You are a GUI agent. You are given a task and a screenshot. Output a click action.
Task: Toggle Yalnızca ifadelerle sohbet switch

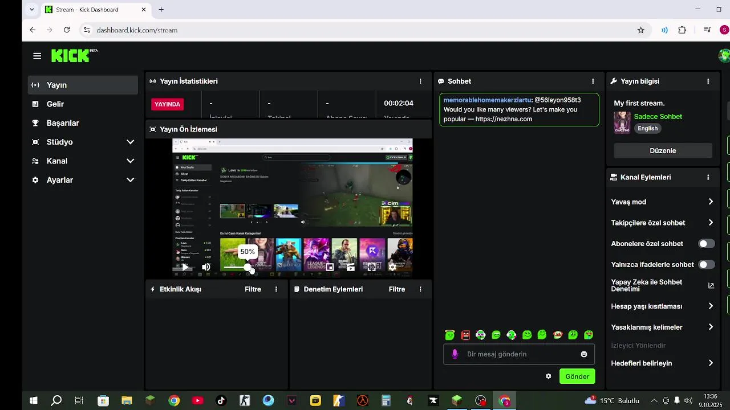click(707, 265)
